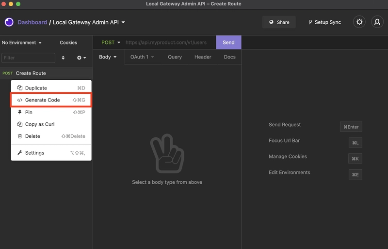Open the create new request plus menu
The image size is (388, 249).
pyautogui.click(x=81, y=58)
